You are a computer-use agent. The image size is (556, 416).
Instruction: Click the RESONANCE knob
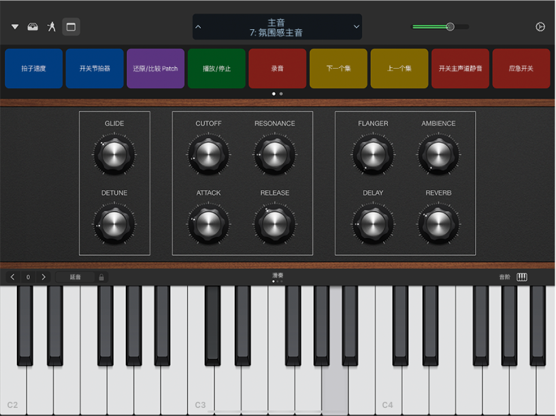tap(275, 155)
